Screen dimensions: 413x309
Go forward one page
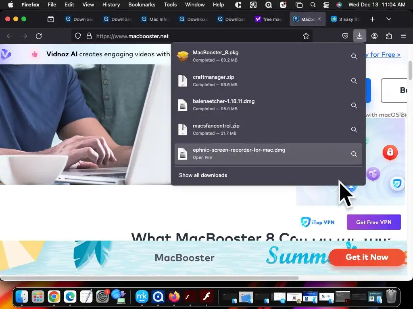point(24,36)
